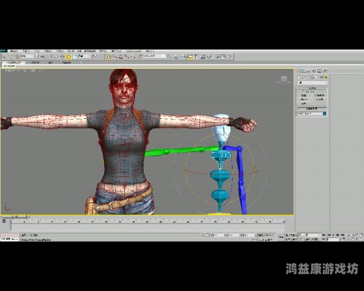The height and width of the screenshot is (291, 364).
Task: Open the object color swatch
Action: [x=325, y=113]
